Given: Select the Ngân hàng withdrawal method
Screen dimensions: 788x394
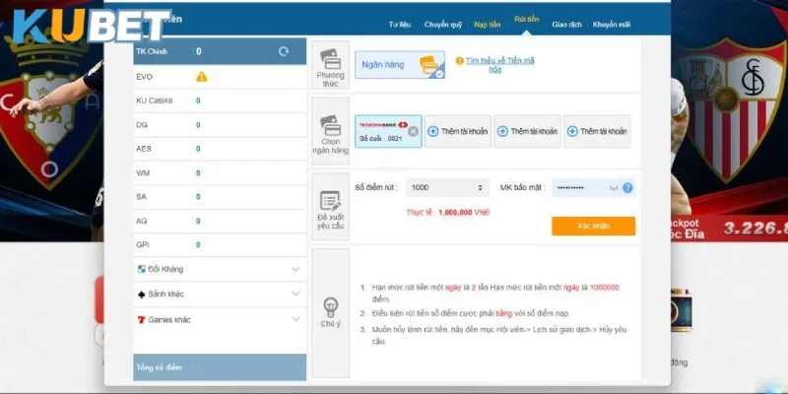Looking at the screenshot, I should point(400,64).
